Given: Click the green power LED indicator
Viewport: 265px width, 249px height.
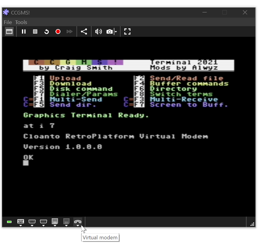Looking at the screenshot, I should pos(9,222).
